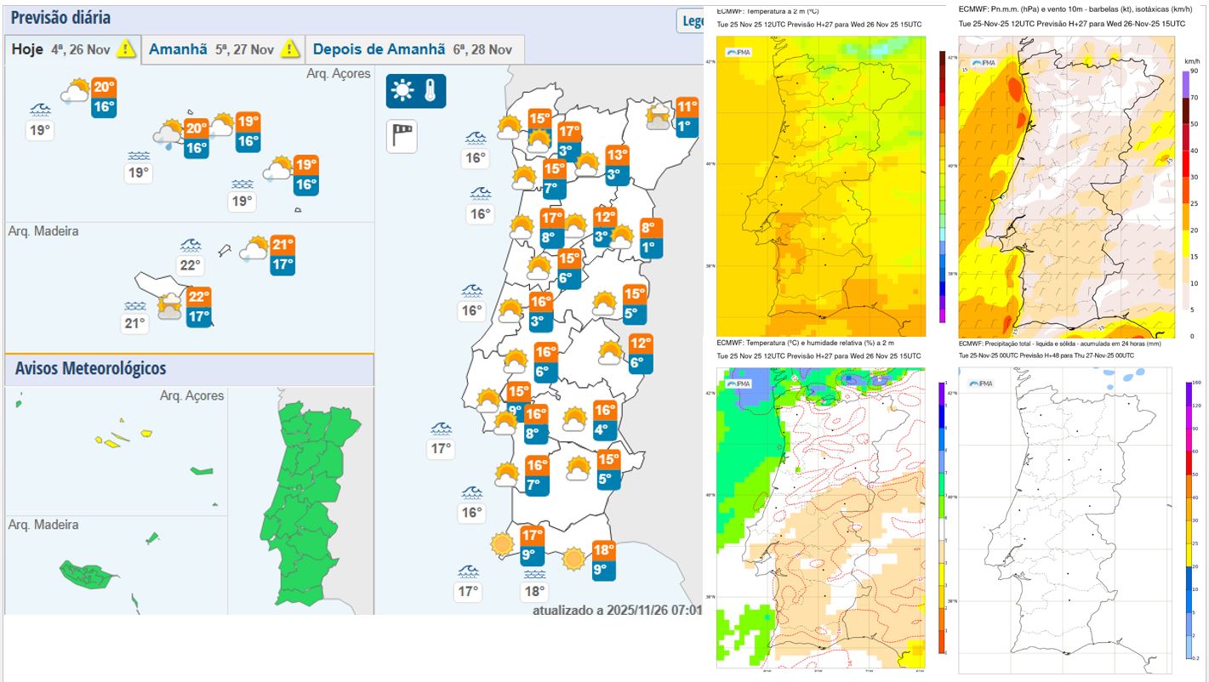Click the 12° / 3° temperature badge

pos(605,227)
